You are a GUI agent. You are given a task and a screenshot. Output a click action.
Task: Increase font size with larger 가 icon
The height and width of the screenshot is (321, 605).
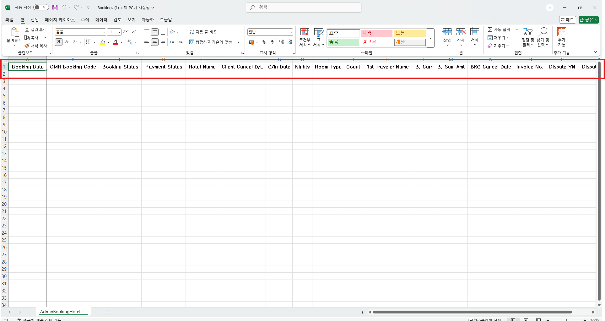pos(126,32)
